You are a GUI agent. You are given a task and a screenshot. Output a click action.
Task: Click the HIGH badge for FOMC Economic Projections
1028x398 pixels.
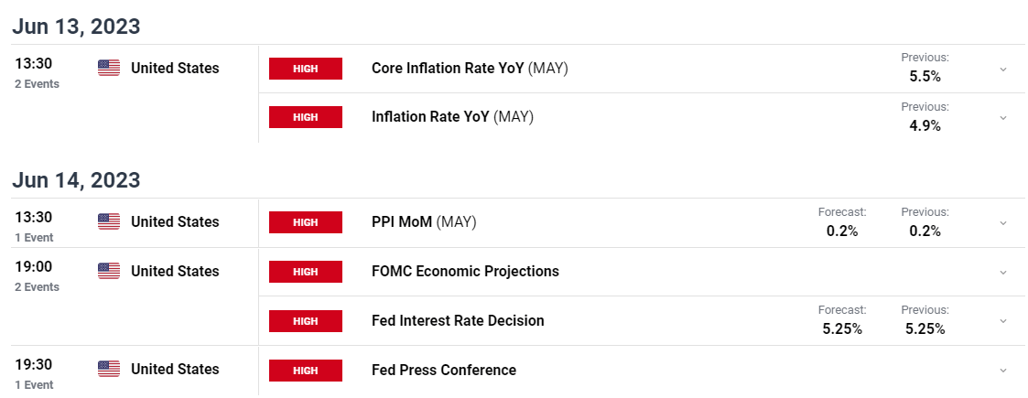pos(306,272)
